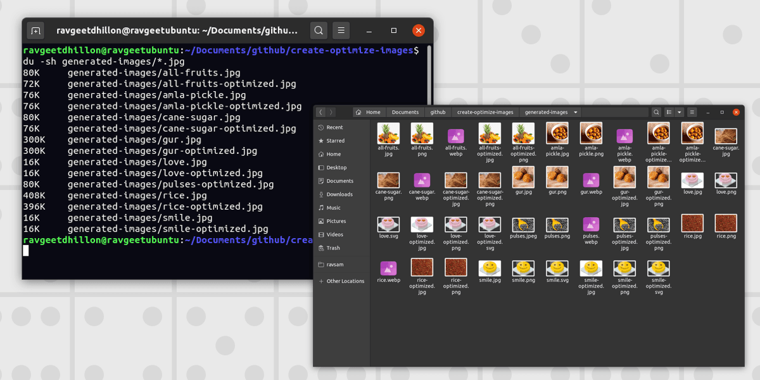Open search in the Files window
The height and width of the screenshot is (380, 760).
pos(657,113)
